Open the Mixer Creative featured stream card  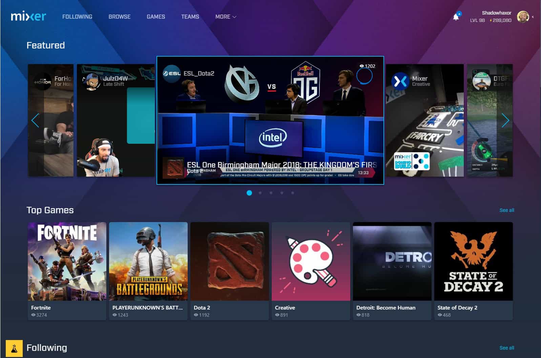(x=425, y=120)
